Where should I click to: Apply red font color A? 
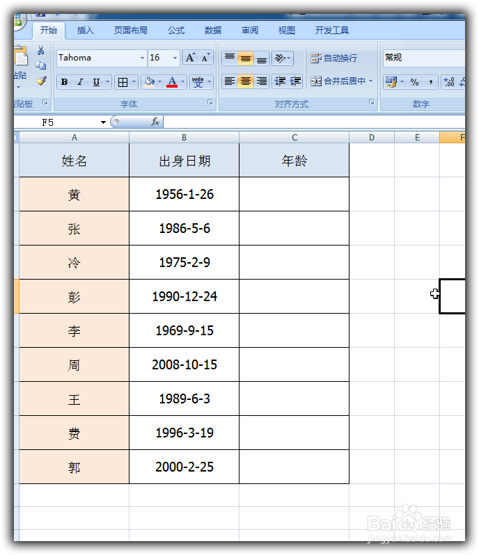(172, 82)
